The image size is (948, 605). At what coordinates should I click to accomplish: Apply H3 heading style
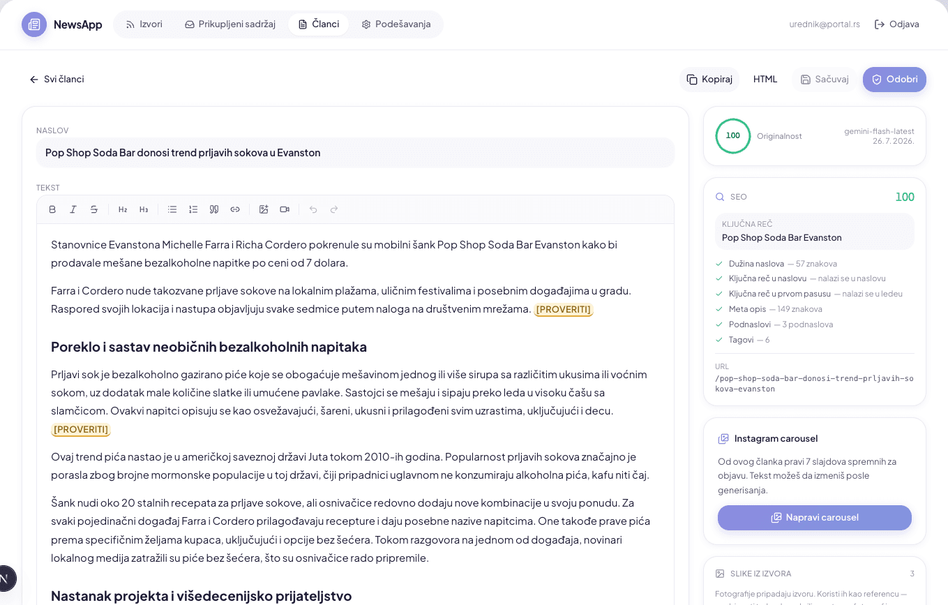tap(144, 209)
